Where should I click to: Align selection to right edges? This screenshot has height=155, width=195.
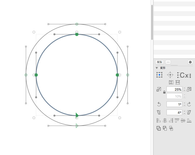[171, 120]
